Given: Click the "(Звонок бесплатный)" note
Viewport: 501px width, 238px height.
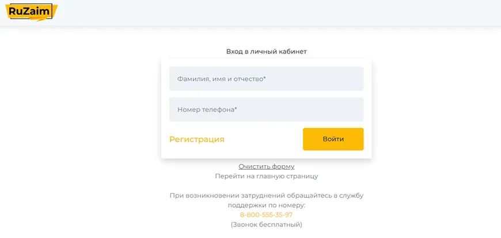Looking at the screenshot, I should (267, 224).
